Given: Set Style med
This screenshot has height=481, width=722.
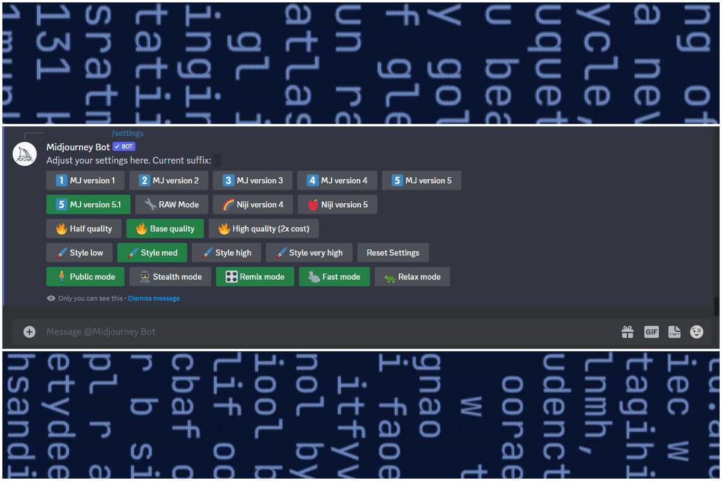Looking at the screenshot, I should [152, 253].
